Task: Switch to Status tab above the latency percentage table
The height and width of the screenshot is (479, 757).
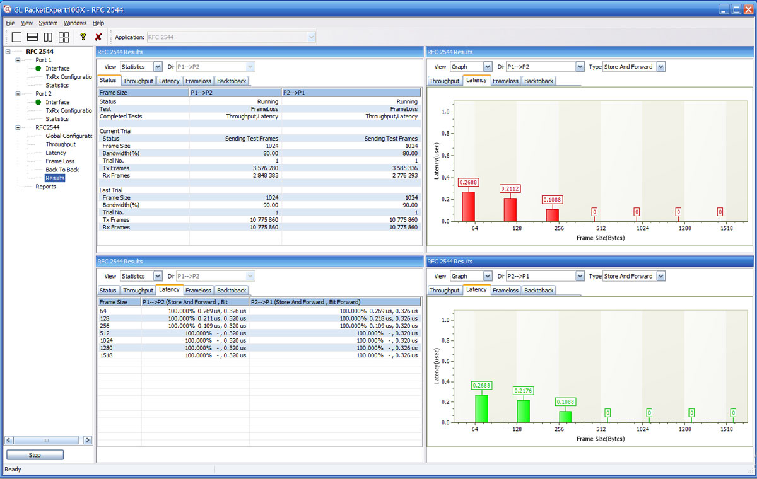Action: [x=108, y=291]
